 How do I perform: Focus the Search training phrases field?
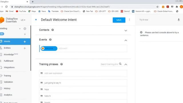click(109, 64)
